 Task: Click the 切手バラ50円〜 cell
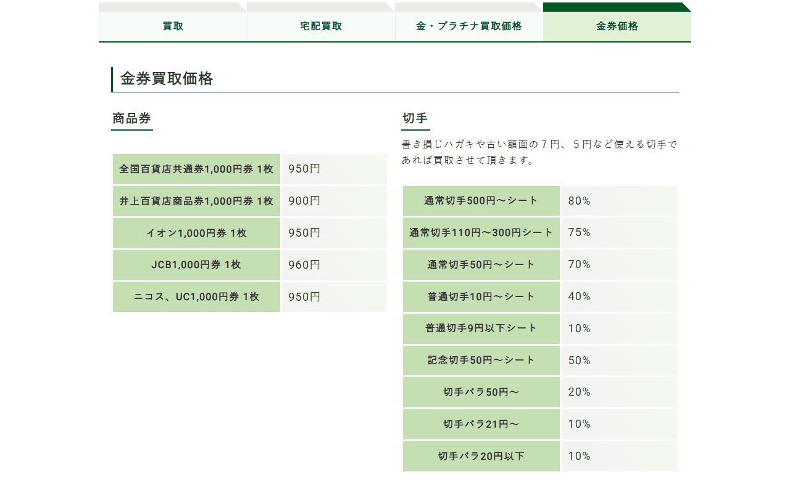coord(481,393)
